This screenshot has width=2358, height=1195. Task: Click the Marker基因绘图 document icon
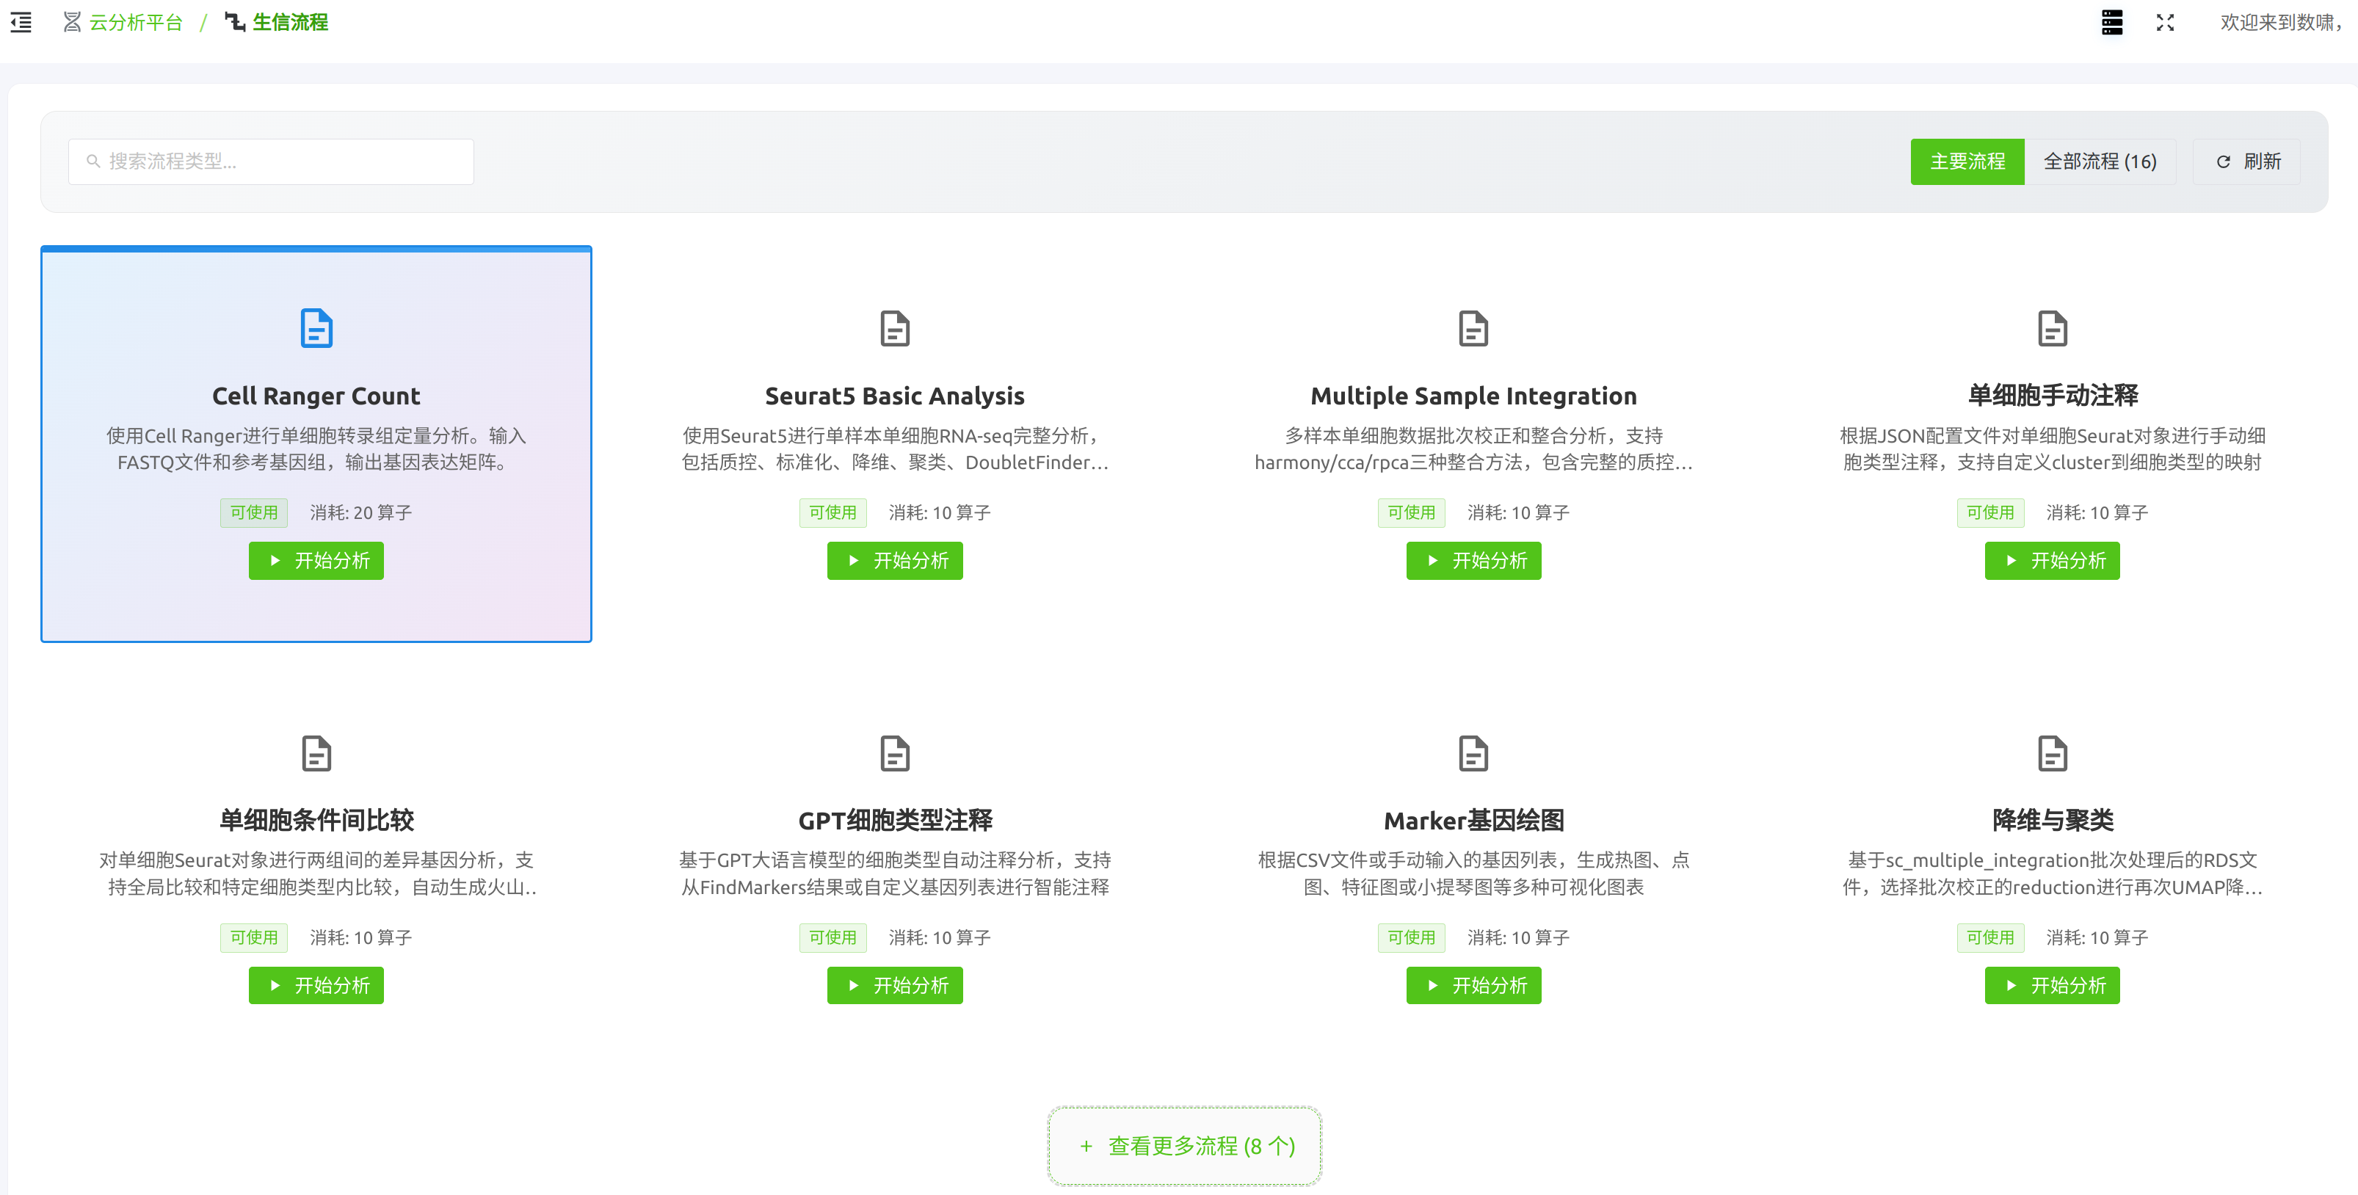(1473, 753)
